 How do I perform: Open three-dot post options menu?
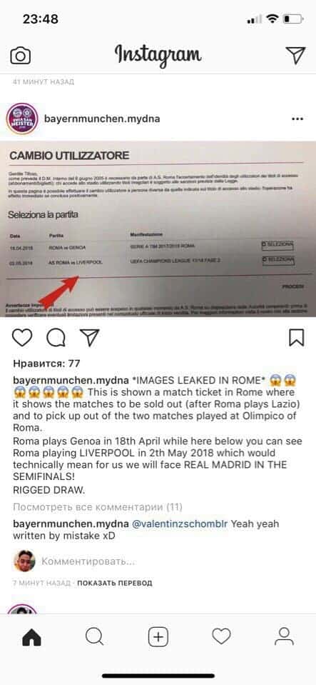pyautogui.click(x=297, y=119)
